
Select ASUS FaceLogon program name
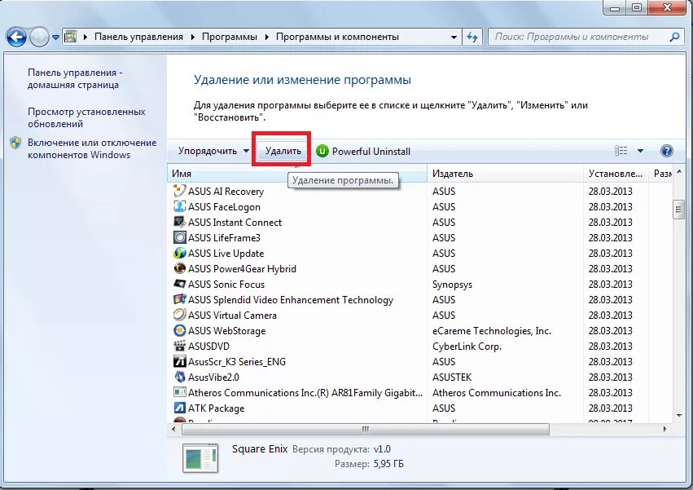pyautogui.click(x=224, y=207)
